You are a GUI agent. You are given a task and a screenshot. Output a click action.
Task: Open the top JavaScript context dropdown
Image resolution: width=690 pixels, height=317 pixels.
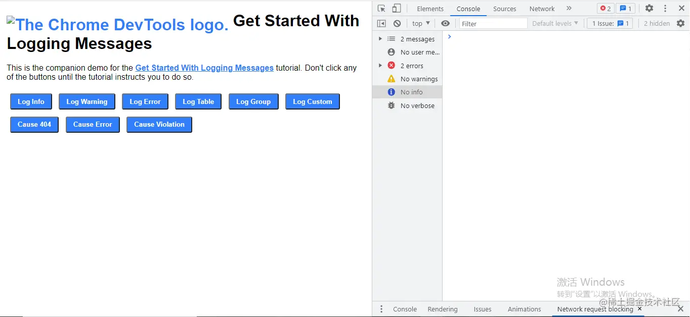(421, 23)
